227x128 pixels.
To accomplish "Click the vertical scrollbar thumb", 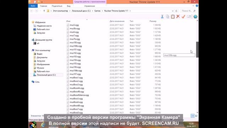I will (x=197, y=50).
